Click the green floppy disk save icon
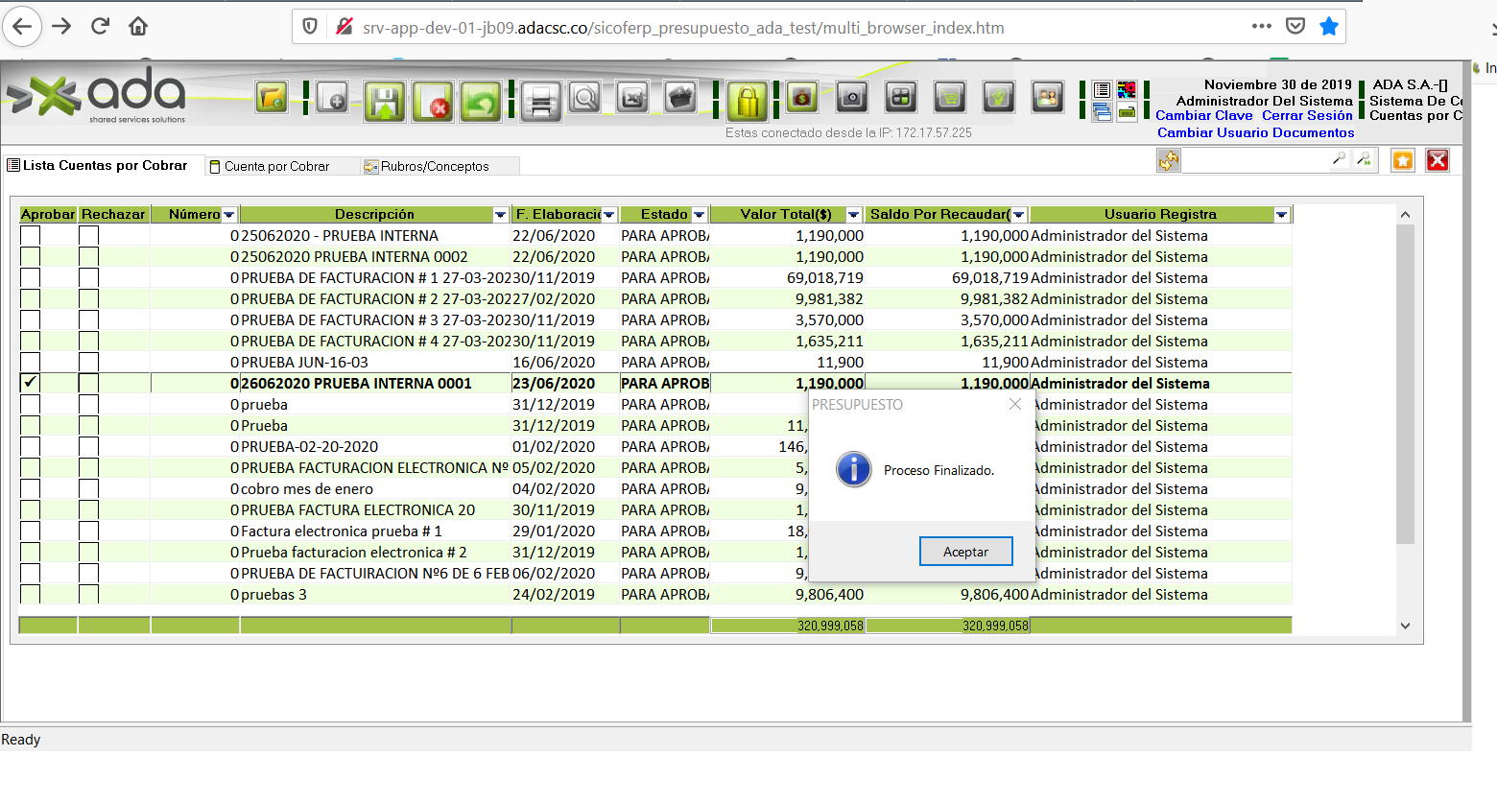Viewport: 1497px width, 803px height. tap(384, 101)
